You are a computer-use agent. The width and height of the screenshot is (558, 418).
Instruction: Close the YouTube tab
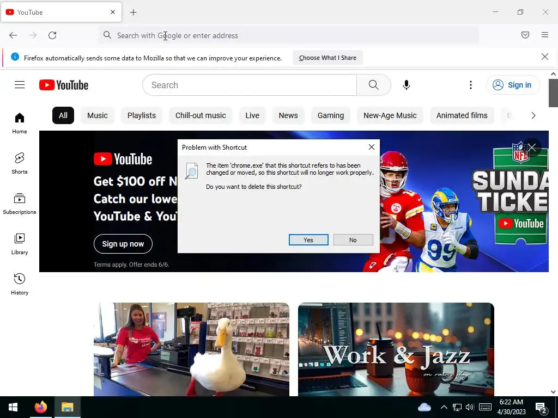pyautogui.click(x=113, y=12)
